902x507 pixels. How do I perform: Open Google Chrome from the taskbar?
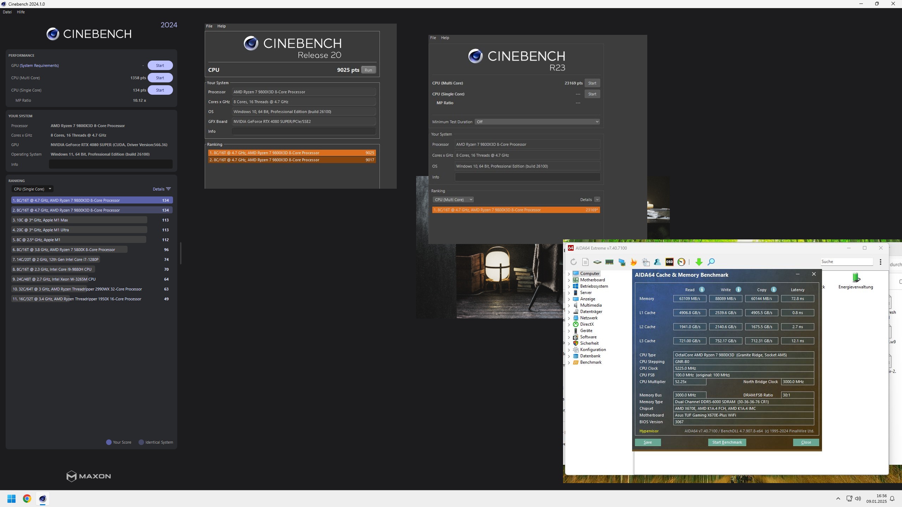(27, 499)
